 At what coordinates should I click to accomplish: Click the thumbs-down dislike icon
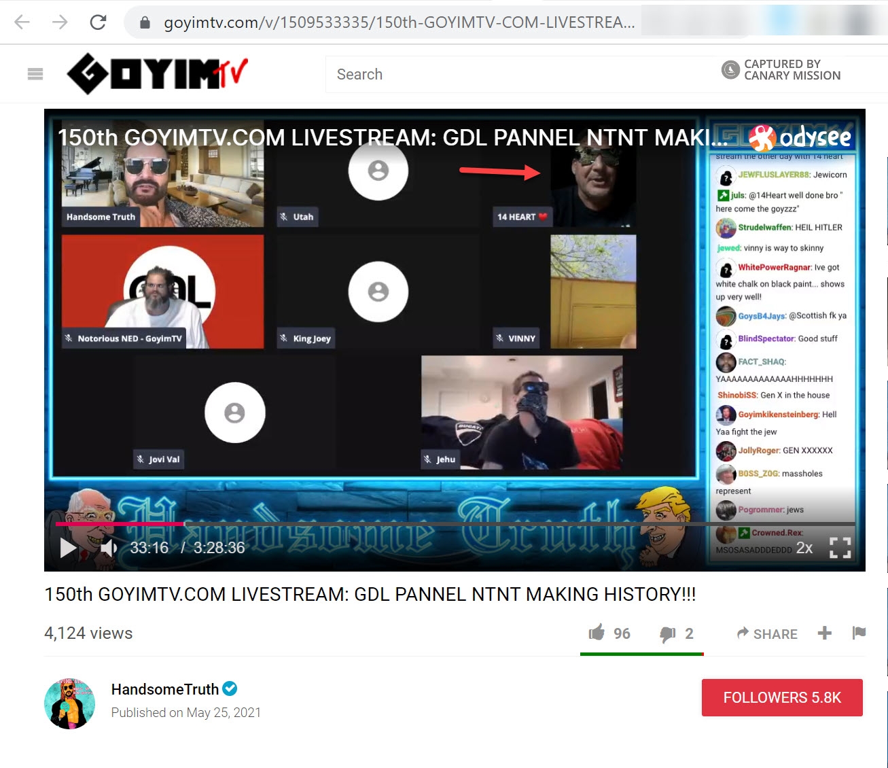point(667,634)
